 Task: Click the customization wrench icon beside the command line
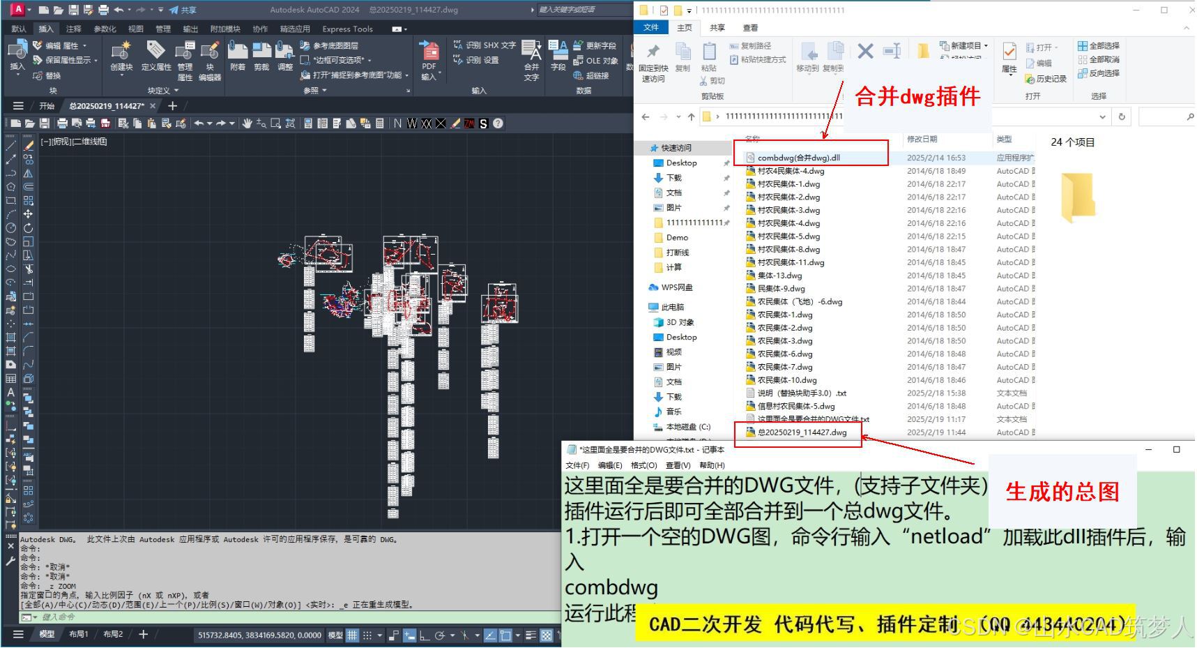tap(10, 560)
